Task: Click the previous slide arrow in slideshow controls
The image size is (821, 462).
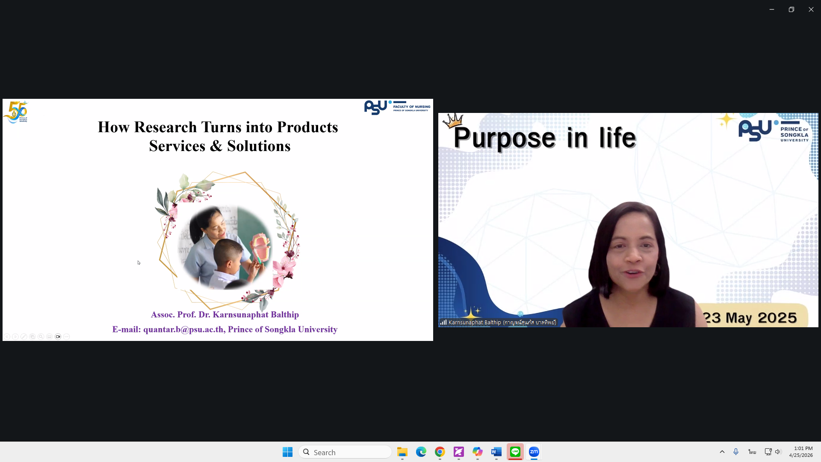Action: [7, 337]
